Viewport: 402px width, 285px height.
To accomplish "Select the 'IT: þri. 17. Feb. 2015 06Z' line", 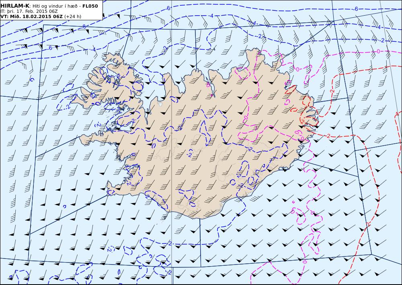I will click(29, 11).
